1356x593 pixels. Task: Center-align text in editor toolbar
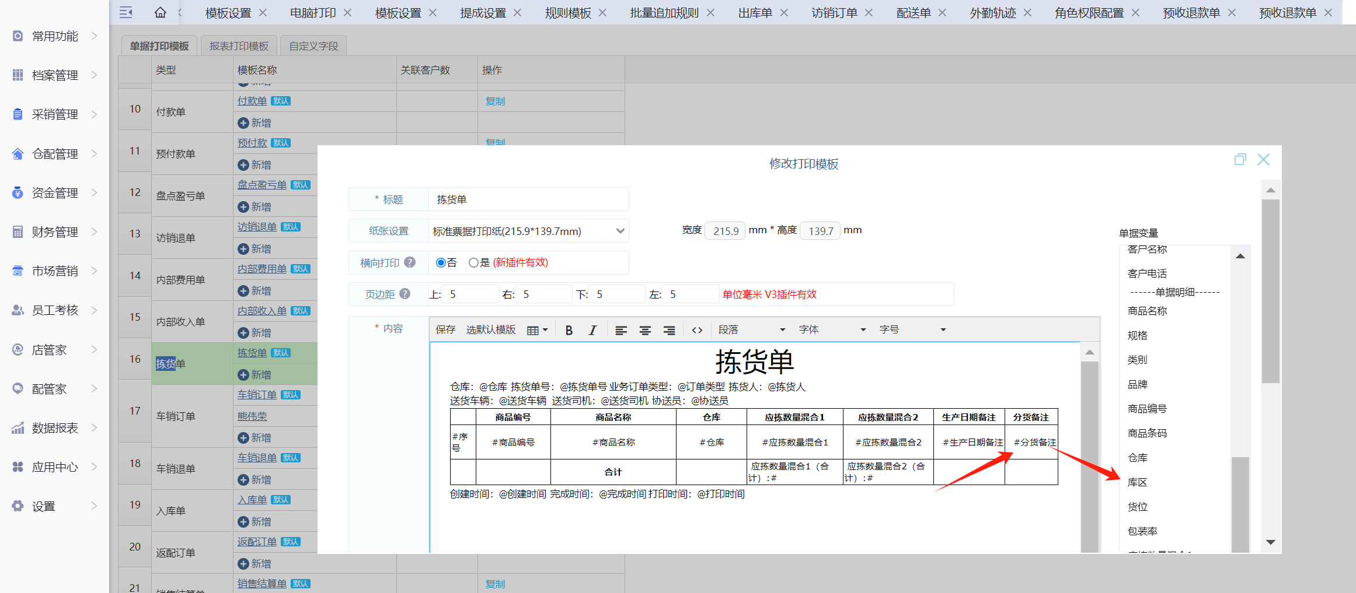(645, 330)
